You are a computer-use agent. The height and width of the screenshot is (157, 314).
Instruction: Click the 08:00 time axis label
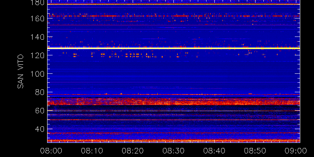pyautogui.click(x=51, y=151)
